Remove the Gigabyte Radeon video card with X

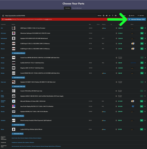coord(145,82)
